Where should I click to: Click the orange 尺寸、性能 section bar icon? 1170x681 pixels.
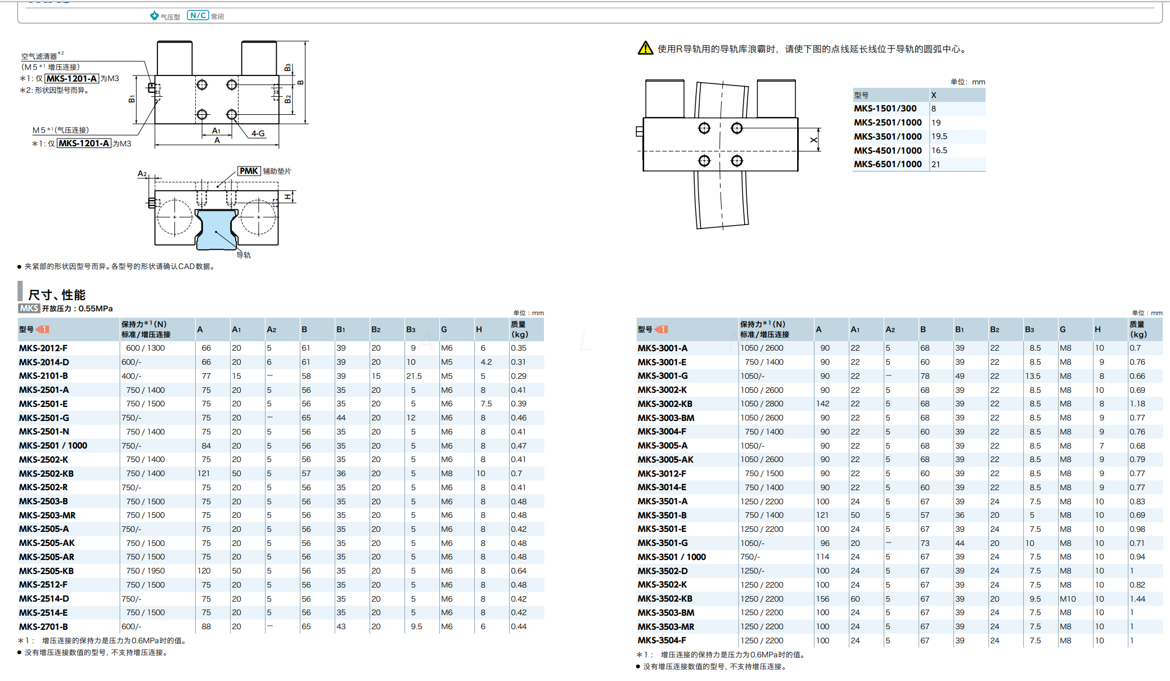[21, 293]
